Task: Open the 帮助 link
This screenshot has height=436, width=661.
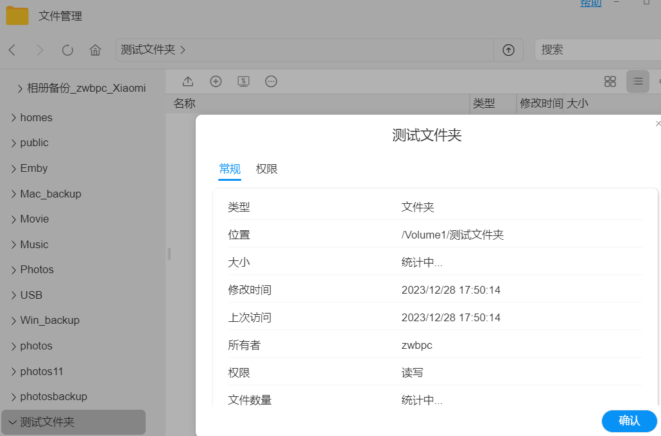Action: [x=590, y=3]
